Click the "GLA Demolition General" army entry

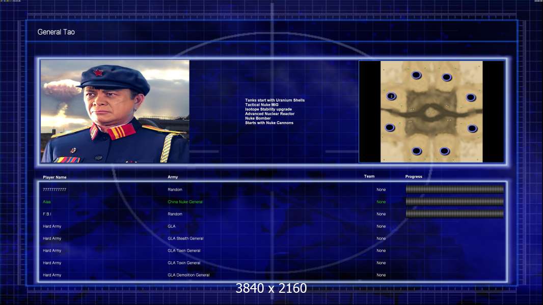[188, 275]
